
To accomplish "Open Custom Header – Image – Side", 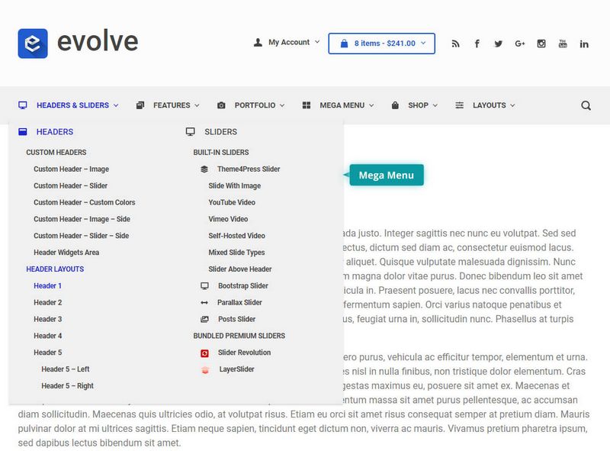I will [82, 219].
